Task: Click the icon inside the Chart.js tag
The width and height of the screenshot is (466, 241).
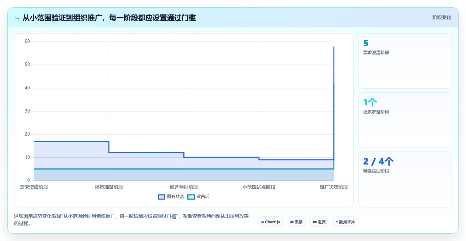Action: click(x=262, y=222)
